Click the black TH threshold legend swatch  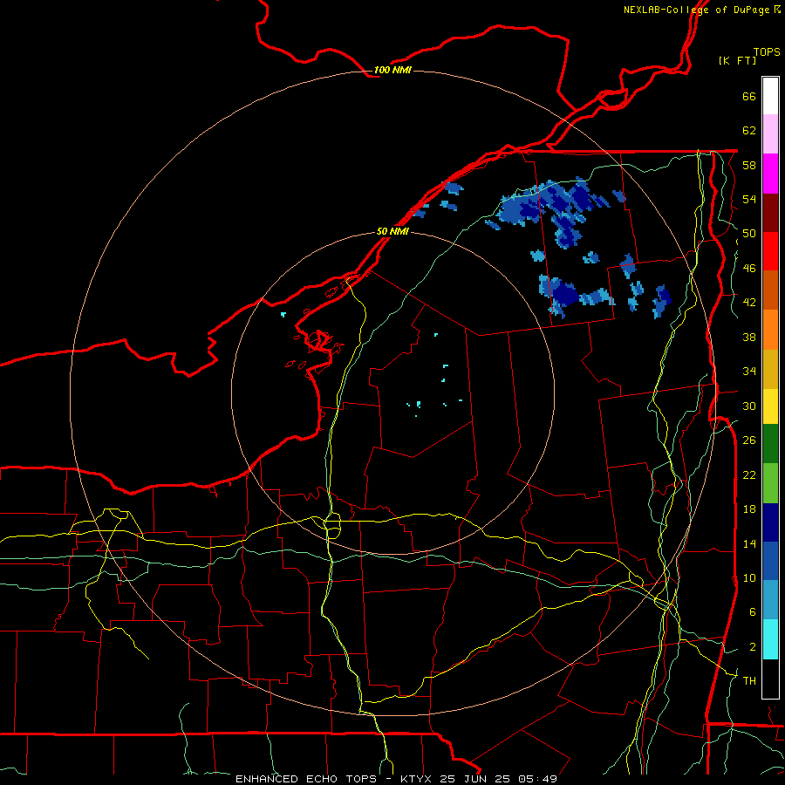(x=770, y=679)
